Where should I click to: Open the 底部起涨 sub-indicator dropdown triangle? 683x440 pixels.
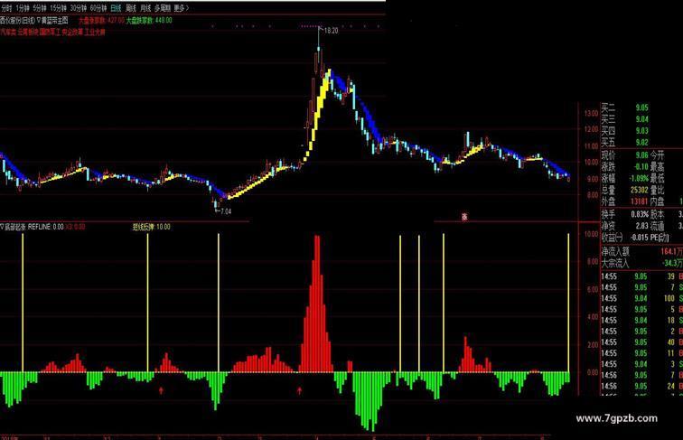click(x=2, y=227)
